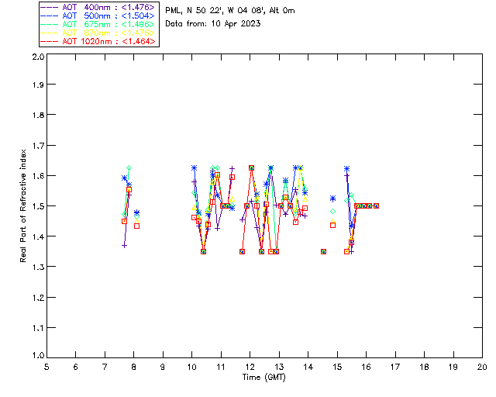Click the x-axis label 9

pos(163,367)
